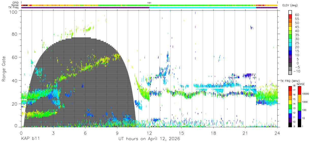Click the NOISE colorbar title
Image resolution: width=312 pixels, height=144 pixels.
tap(301, 84)
